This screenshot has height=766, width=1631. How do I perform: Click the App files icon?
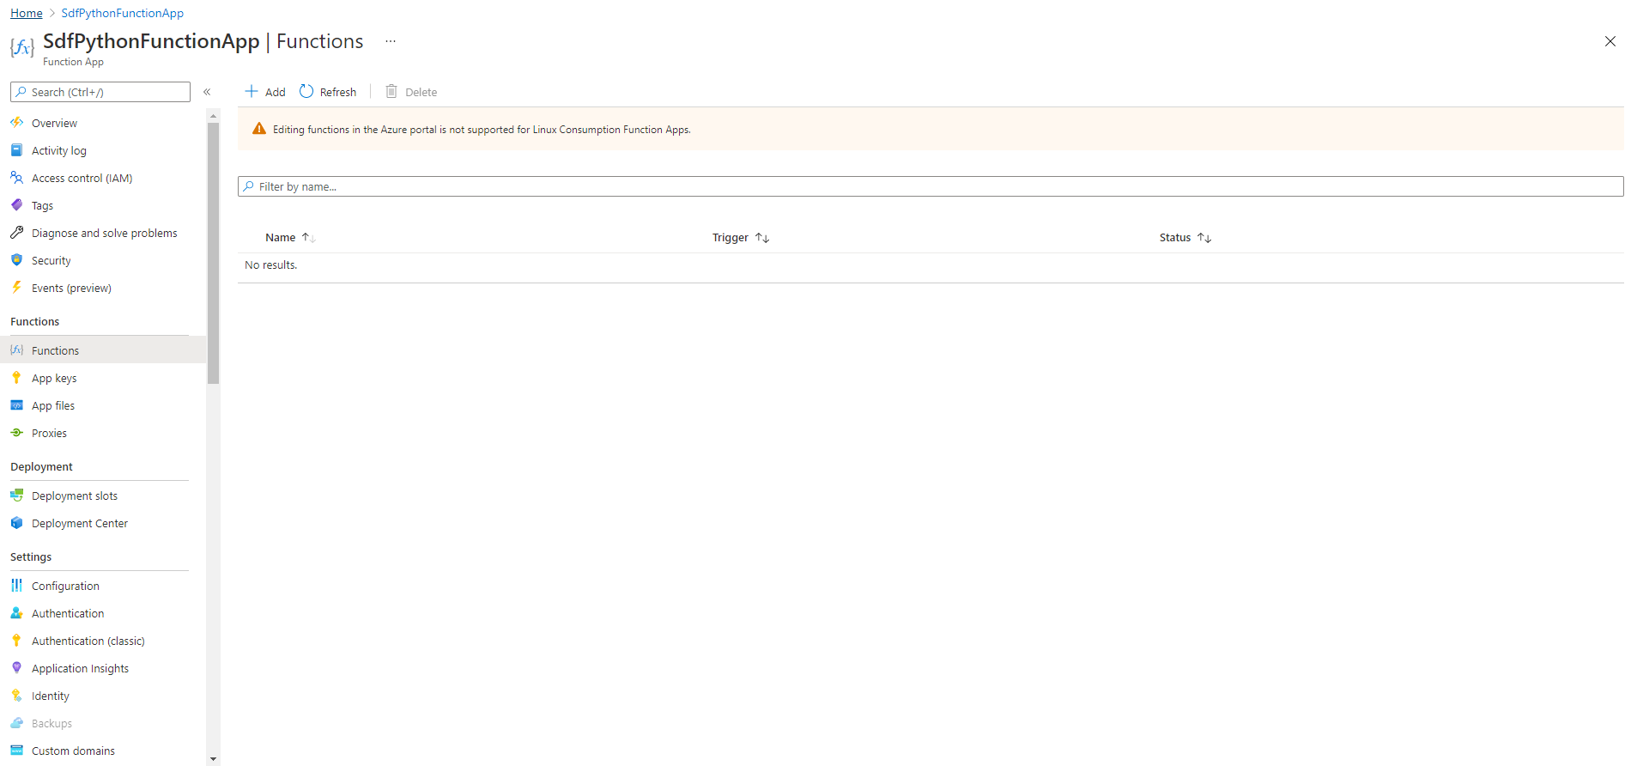point(16,405)
